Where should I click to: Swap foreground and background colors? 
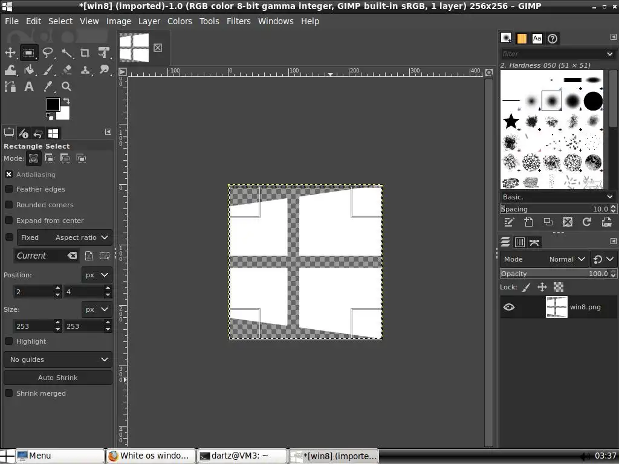tap(66, 101)
